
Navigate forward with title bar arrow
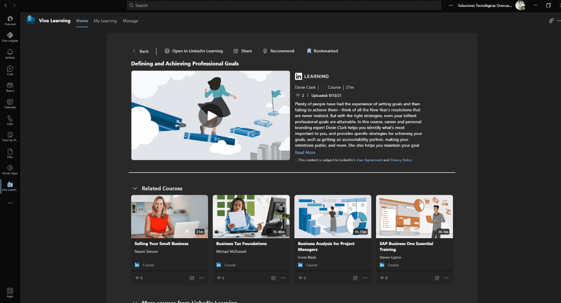(x=15, y=5)
